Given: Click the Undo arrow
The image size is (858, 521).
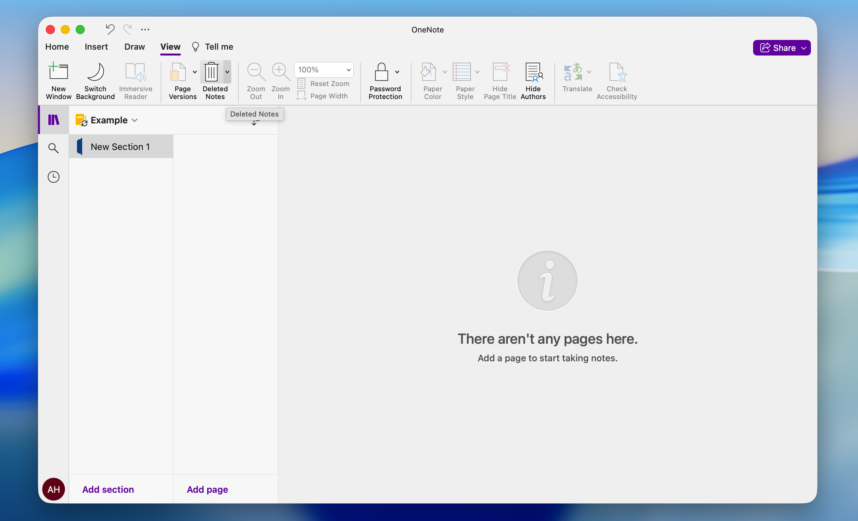Looking at the screenshot, I should coord(110,30).
